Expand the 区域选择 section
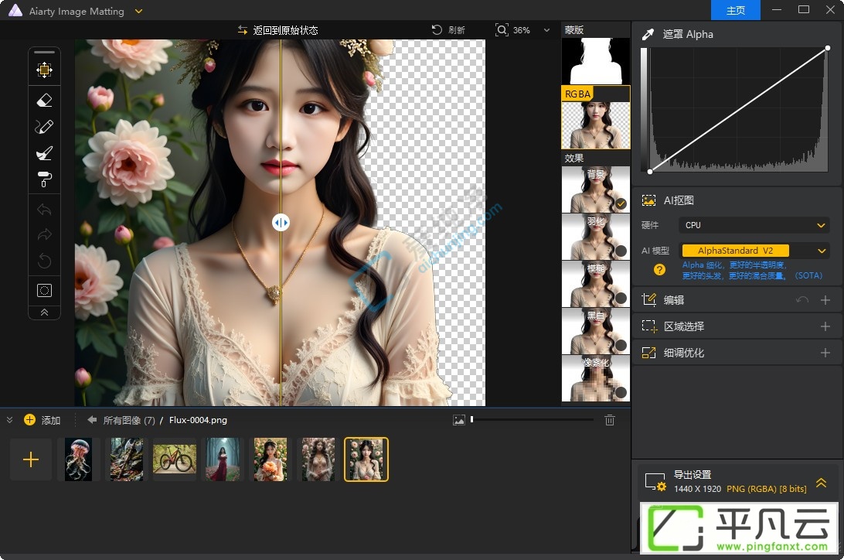 coord(825,326)
